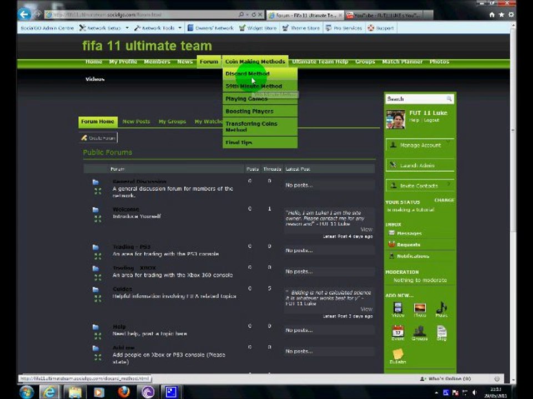Click the favorites star icon in browser
Screen dimensions: 533x399
501,14
